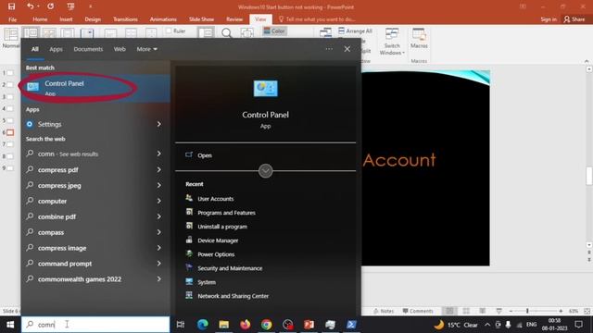Select Color view mode in PowerPoint ribbon
The width and height of the screenshot is (593, 333).
pos(274,31)
